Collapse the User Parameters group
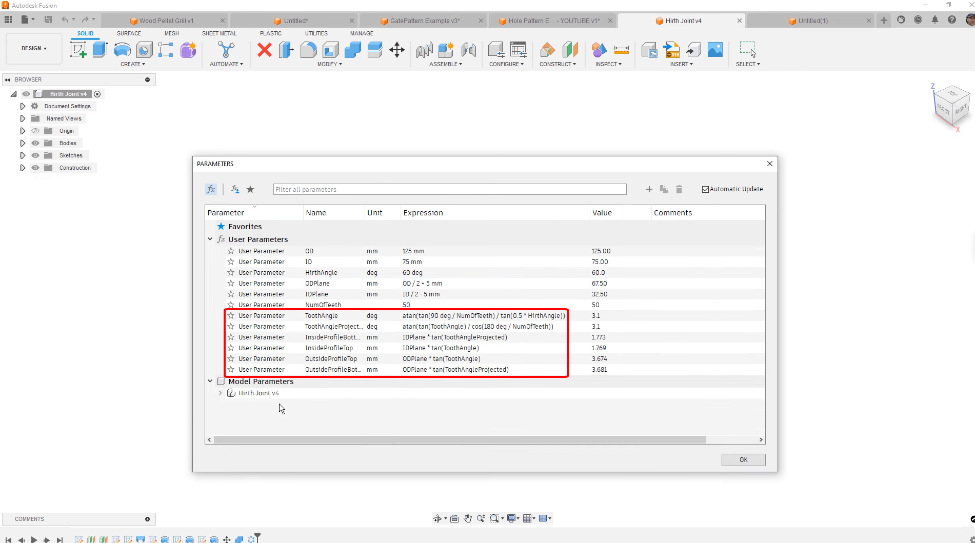Image resolution: width=975 pixels, height=543 pixels. 210,239
